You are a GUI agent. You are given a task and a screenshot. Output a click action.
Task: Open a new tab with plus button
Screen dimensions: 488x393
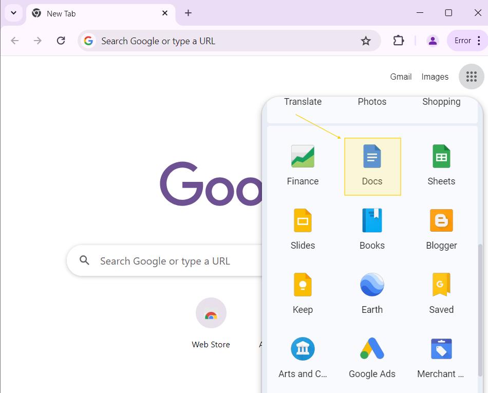coord(188,13)
